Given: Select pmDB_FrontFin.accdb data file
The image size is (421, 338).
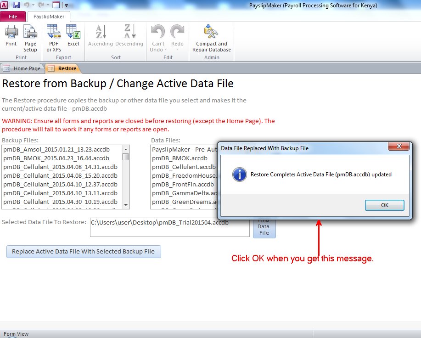Looking at the screenshot, I should (x=183, y=185).
